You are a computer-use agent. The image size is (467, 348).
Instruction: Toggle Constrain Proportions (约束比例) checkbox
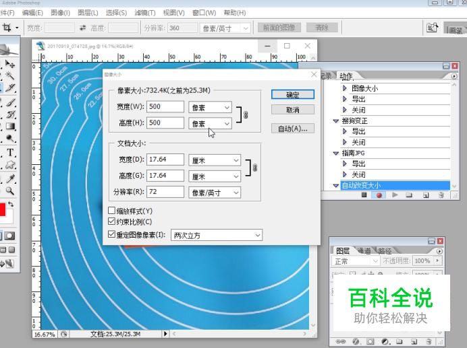(111, 221)
